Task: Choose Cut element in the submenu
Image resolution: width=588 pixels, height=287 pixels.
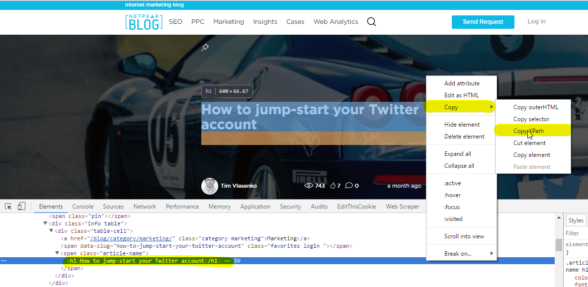Action: (533, 143)
